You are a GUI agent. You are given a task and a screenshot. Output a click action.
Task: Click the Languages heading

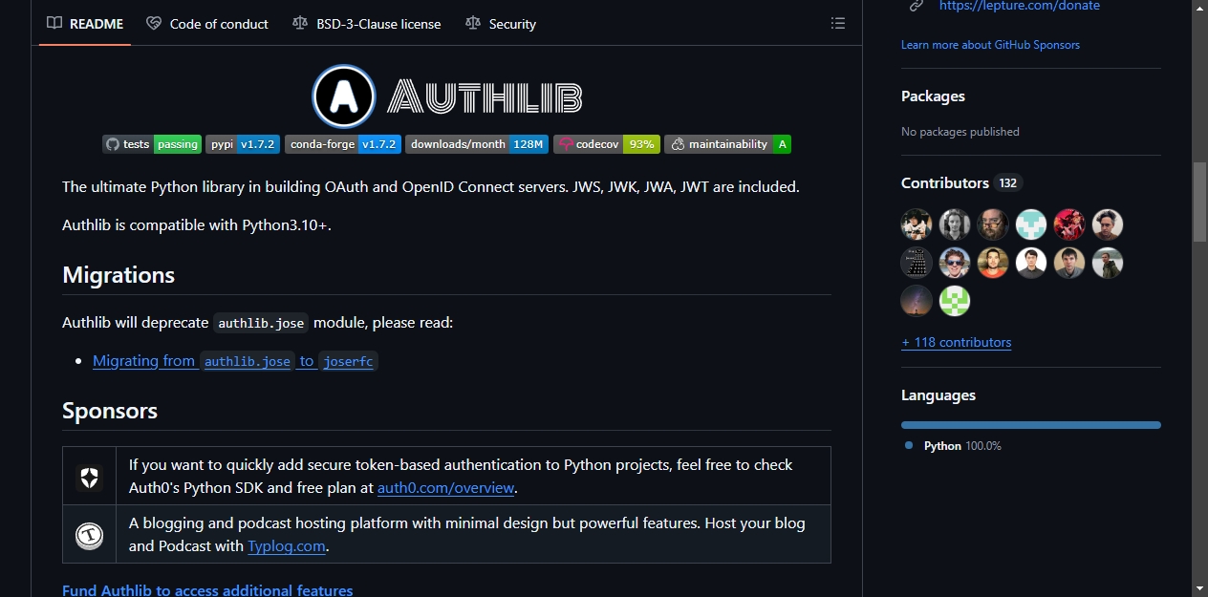coord(938,395)
